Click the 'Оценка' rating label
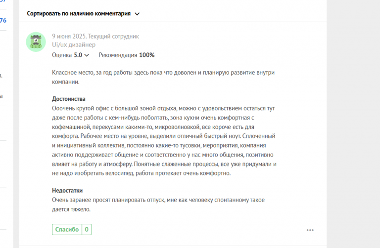 pos(62,55)
